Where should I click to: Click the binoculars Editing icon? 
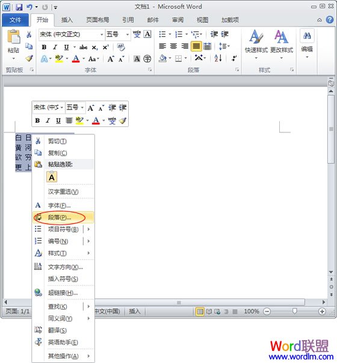coord(307,36)
